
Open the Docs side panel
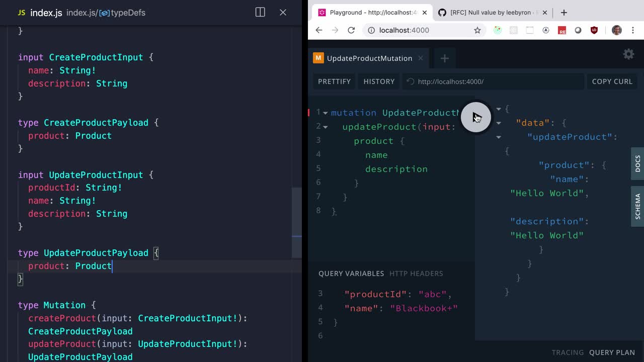coord(637,164)
